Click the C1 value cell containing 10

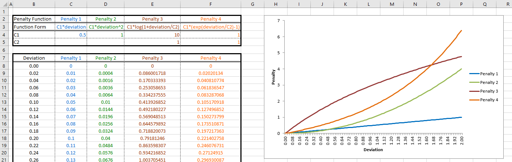(152, 35)
